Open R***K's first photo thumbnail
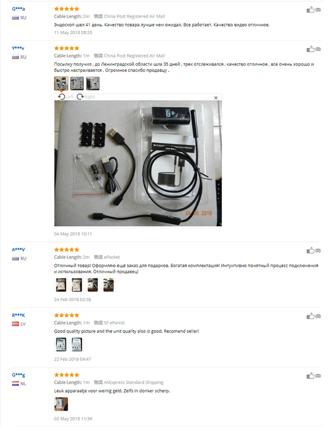The height and width of the screenshot is (427, 332). [61, 345]
